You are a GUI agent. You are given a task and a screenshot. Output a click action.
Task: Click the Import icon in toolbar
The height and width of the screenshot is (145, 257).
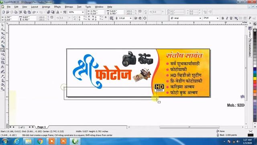tap(49, 12)
